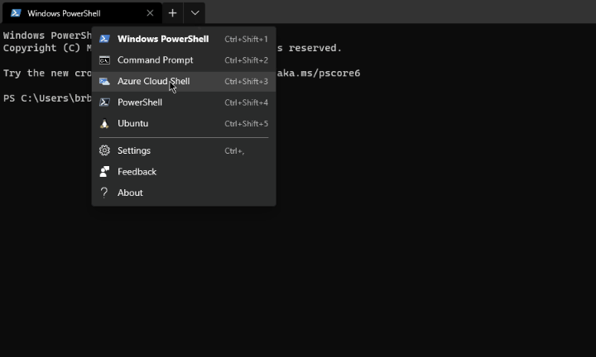Click the Ctrl+Shift+1 shortcut label
Viewport: 596px width, 357px height.
point(247,40)
